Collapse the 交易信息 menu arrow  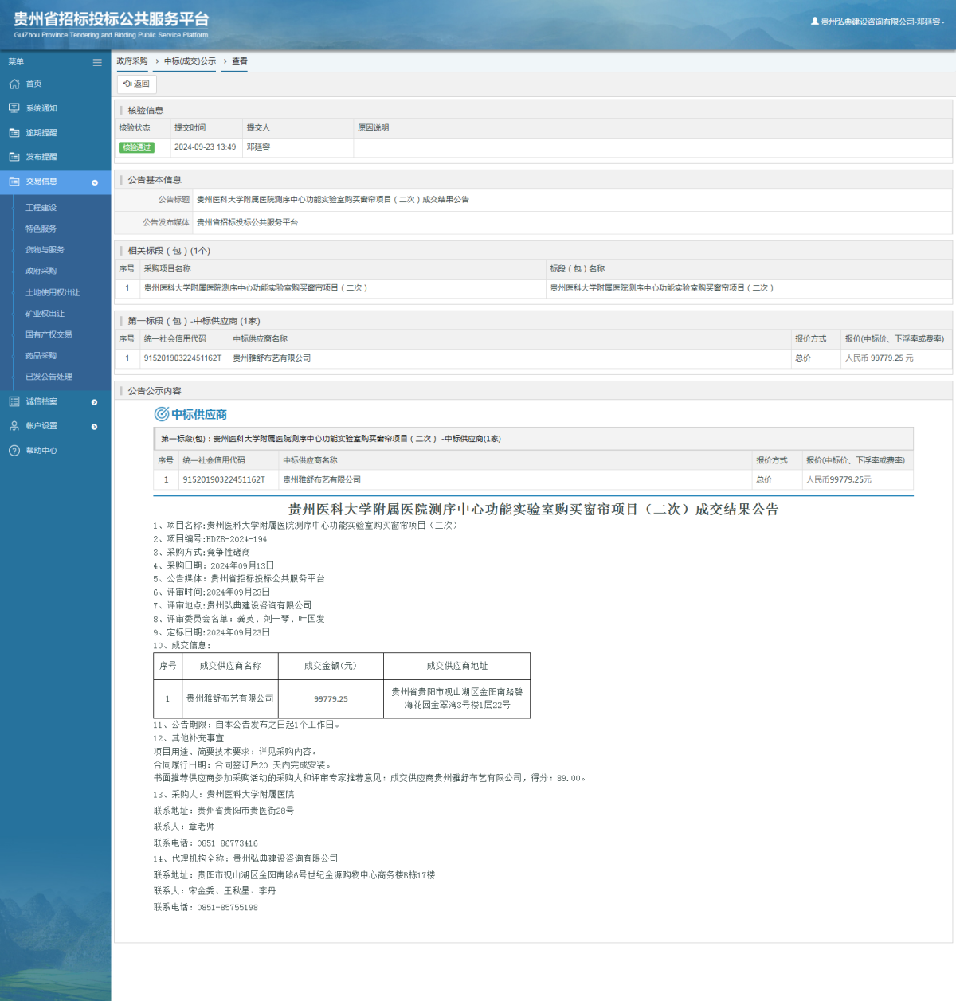click(95, 182)
